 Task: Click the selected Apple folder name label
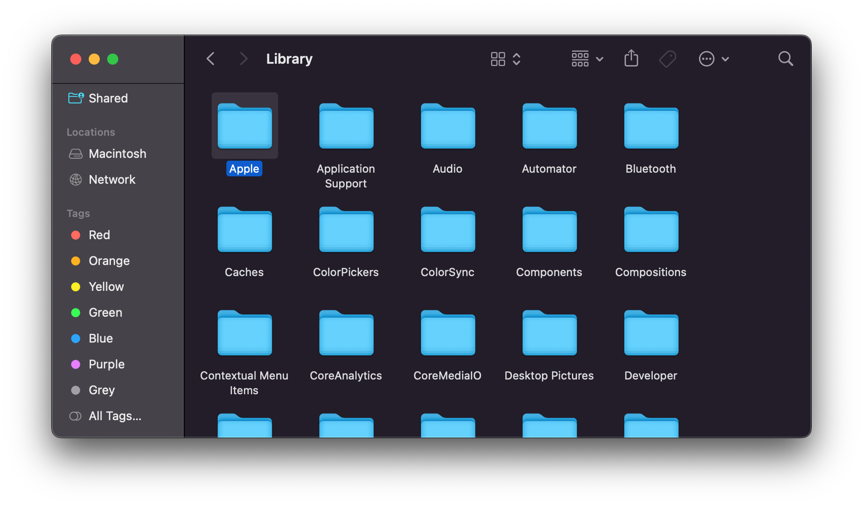pyautogui.click(x=244, y=169)
